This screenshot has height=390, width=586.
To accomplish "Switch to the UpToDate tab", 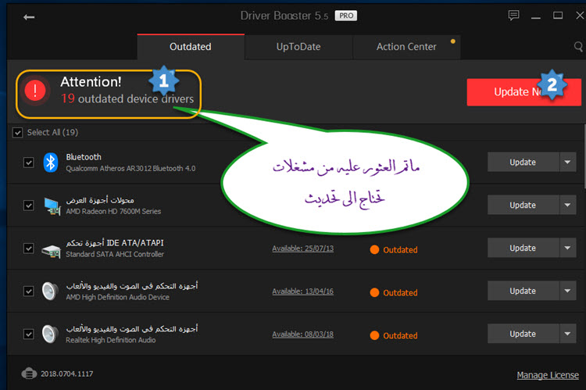I will point(298,47).
